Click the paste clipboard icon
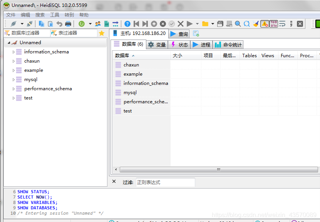Image resolution: width=320 pixels, height=222 pixels. click(x=50, y=24)
